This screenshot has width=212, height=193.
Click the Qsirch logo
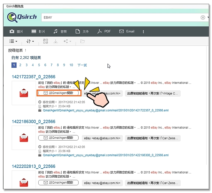[22, 17]
